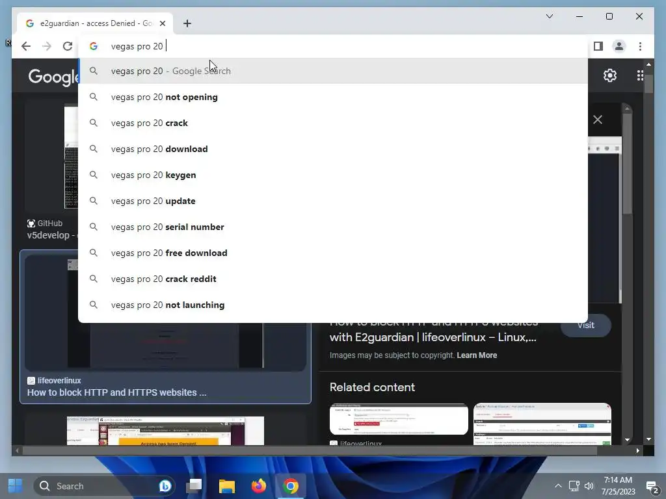Go back with the browser back arrow
666x499 pixels.
[x=26, y=46]
